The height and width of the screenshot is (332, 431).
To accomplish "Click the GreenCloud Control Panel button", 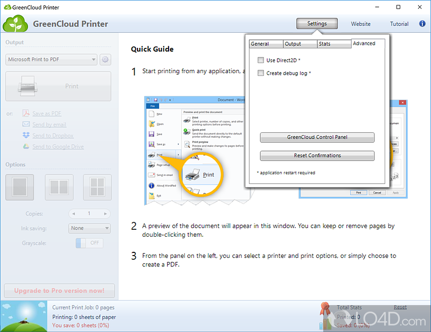I will point(317,137).
